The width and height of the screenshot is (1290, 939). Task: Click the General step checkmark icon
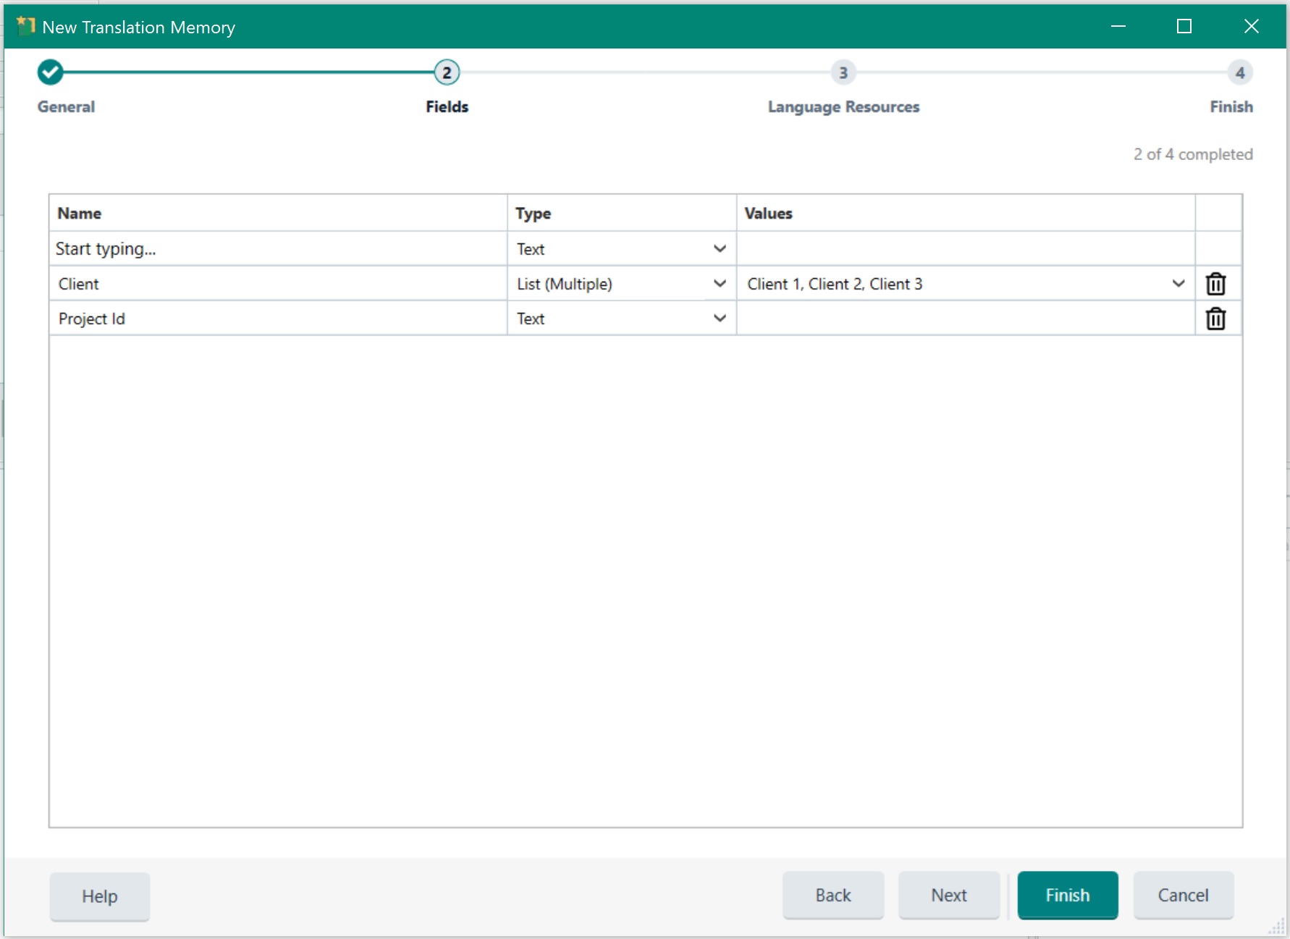pos(50,72)
